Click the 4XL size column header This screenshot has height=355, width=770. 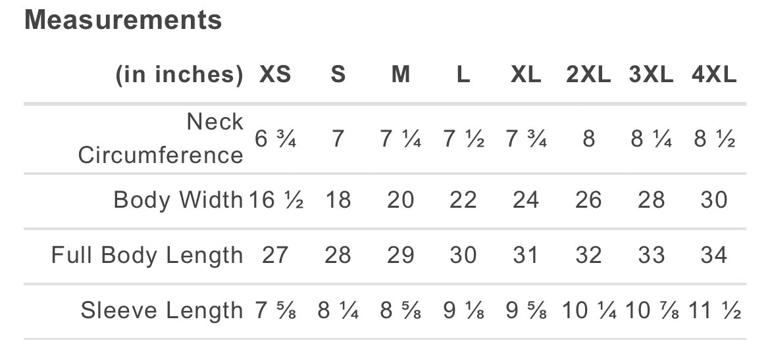[x=714, y=75]
